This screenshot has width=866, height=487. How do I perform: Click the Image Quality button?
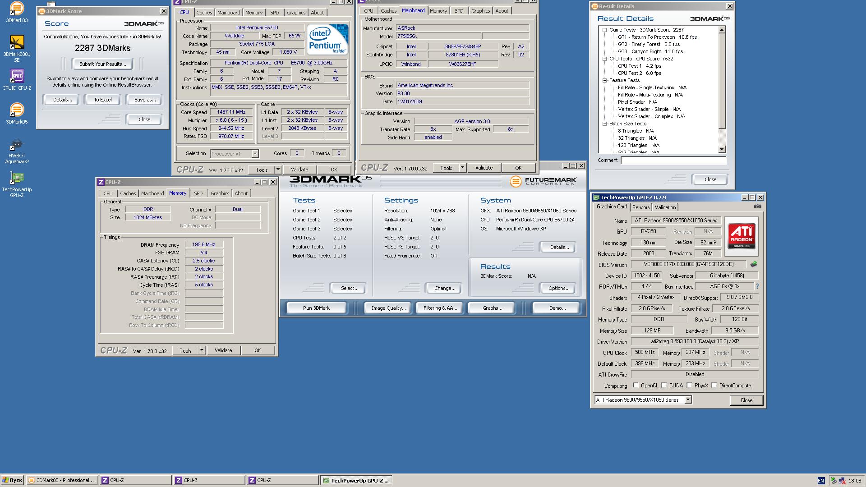388,308
